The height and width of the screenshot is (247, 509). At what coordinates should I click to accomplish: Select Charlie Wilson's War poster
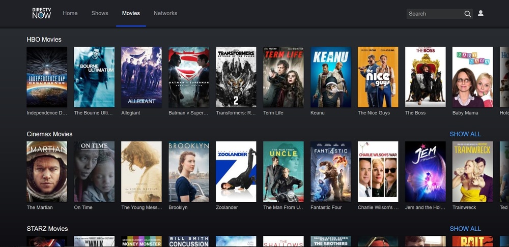click(378, 171)
